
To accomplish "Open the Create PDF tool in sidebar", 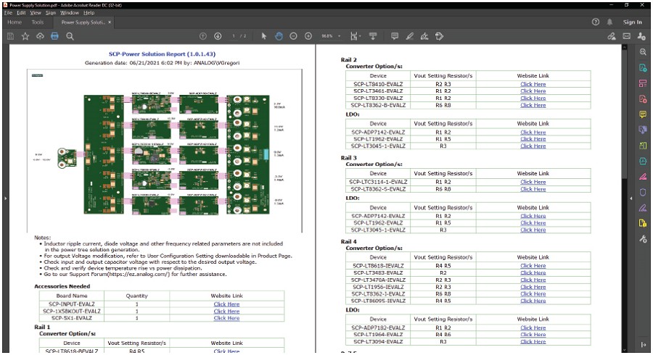I will [x=643, y=99].
